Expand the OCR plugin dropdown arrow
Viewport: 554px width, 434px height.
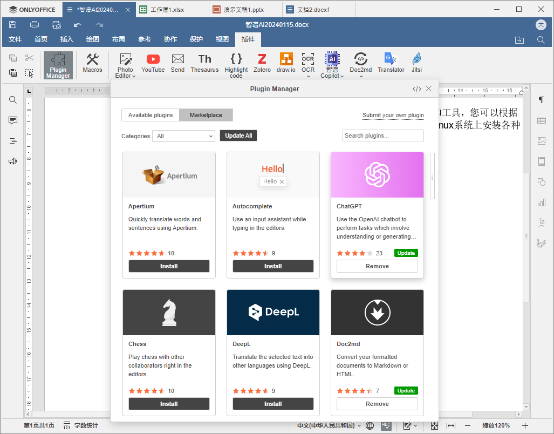(308, 76)
